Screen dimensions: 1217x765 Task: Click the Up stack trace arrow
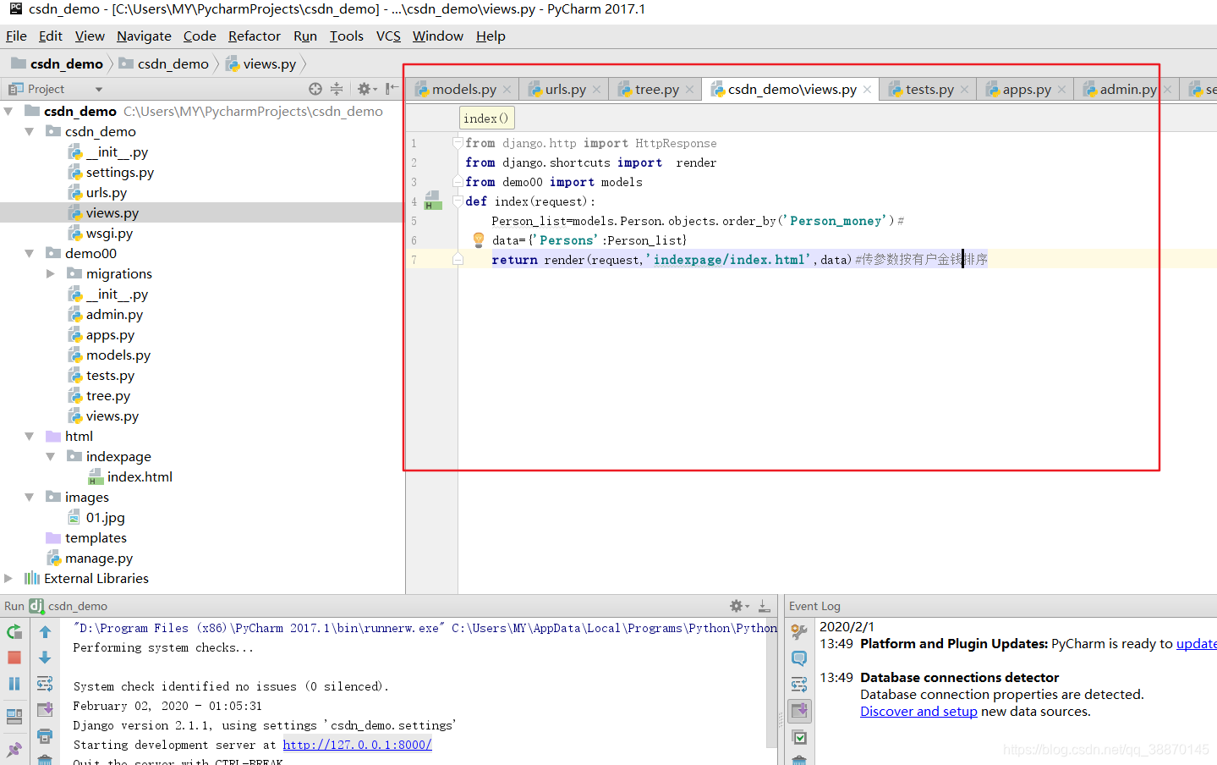tap(45, 631)
